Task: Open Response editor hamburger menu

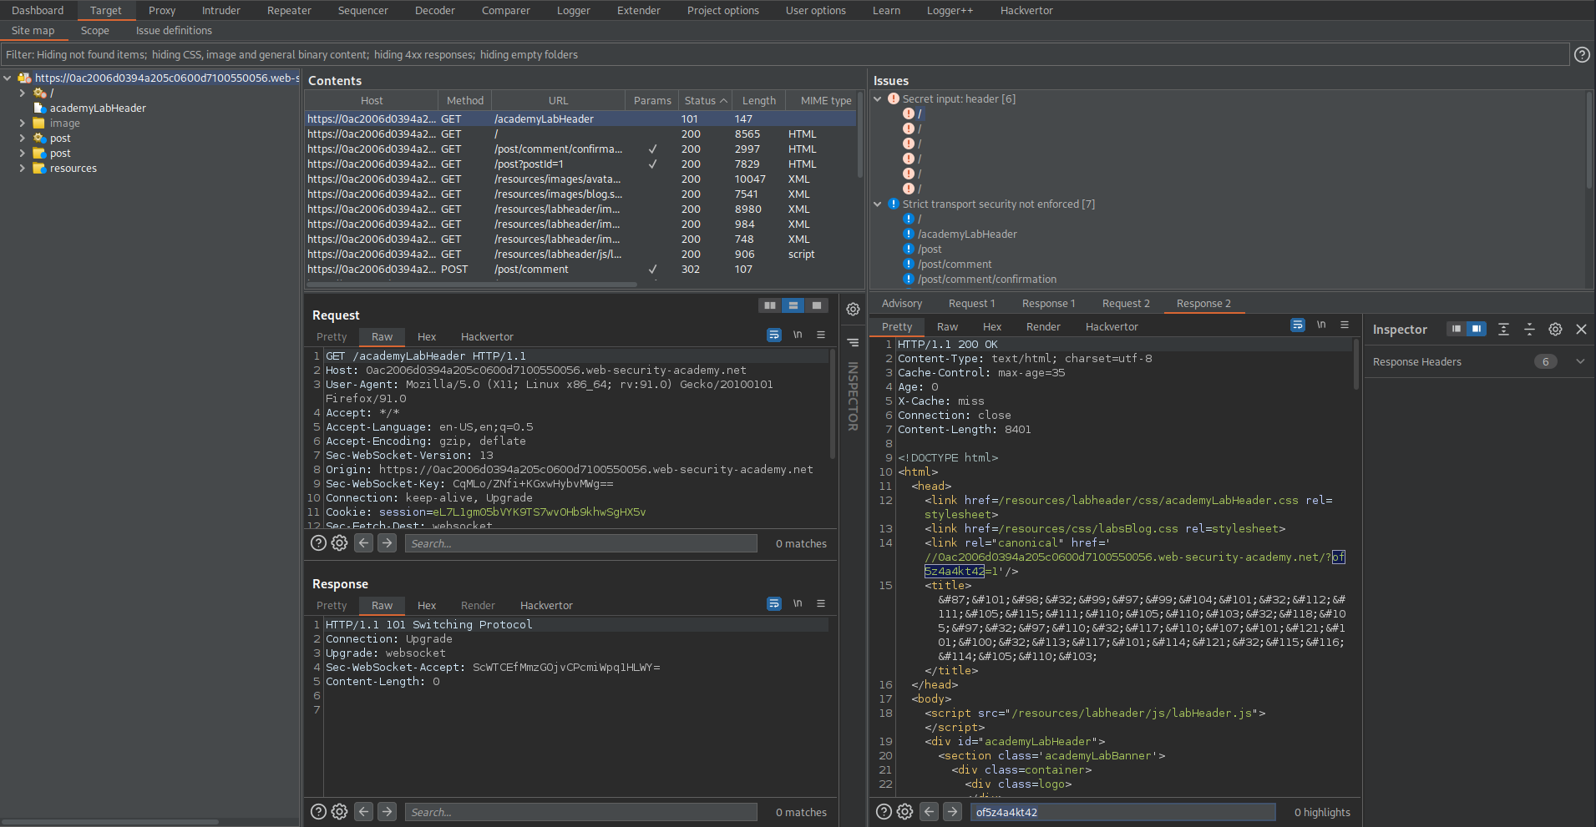Action: click(821, 603)
